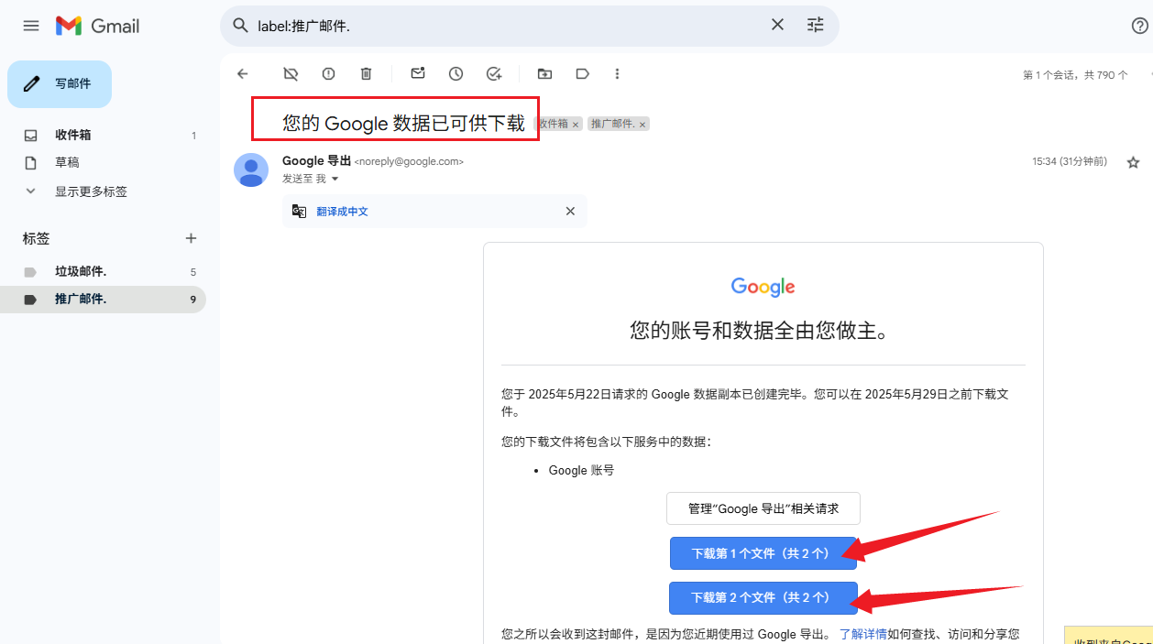Move to folder icon

pos(544,74)
